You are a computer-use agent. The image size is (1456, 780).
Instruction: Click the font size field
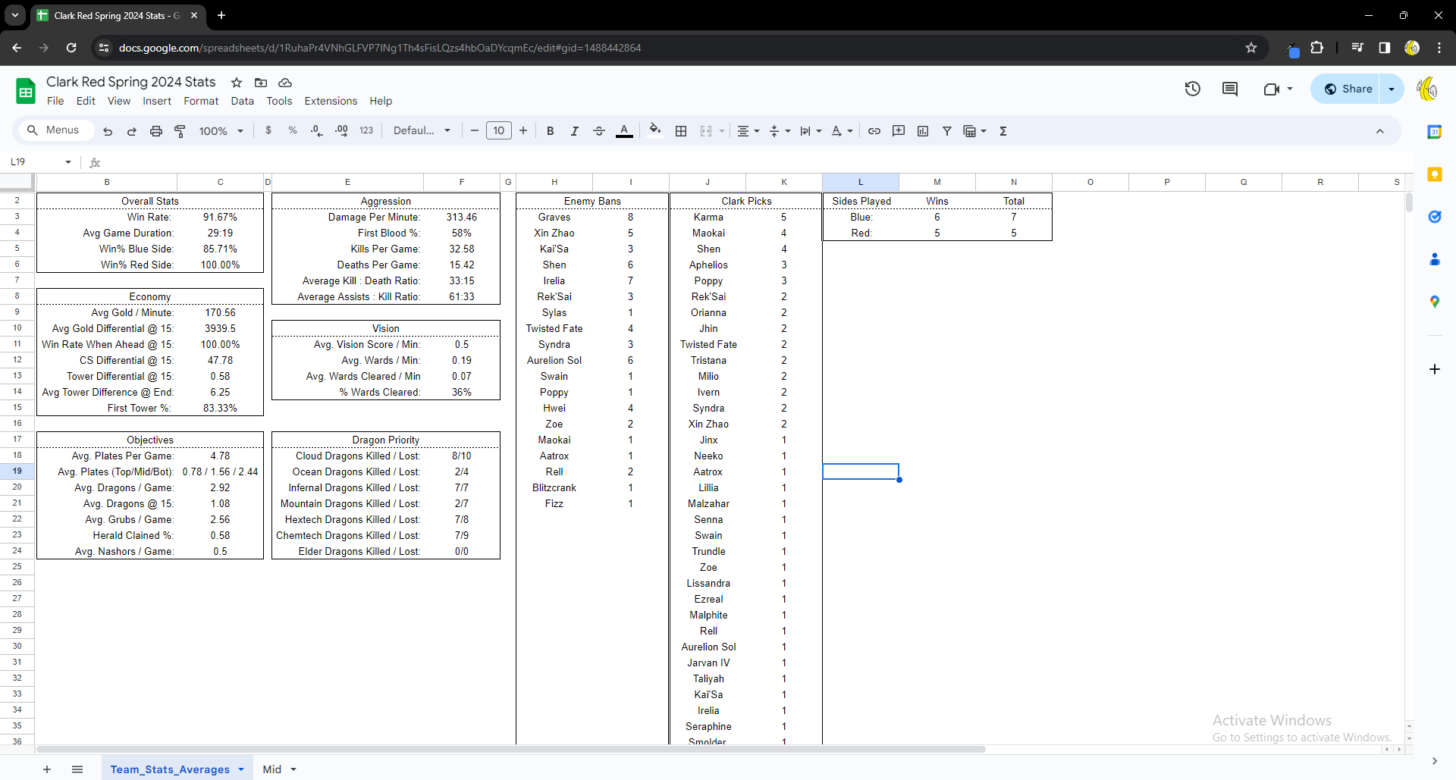(499, 130)
